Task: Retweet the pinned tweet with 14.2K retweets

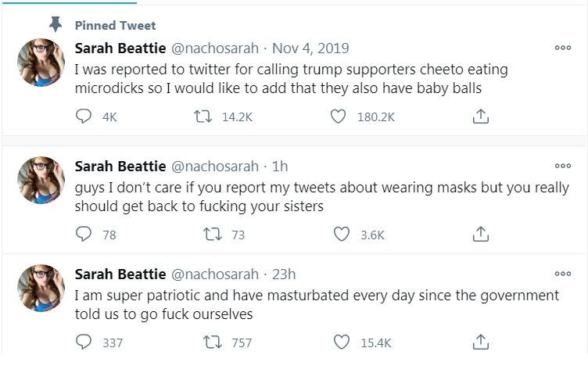Action: tap(203, 117)
